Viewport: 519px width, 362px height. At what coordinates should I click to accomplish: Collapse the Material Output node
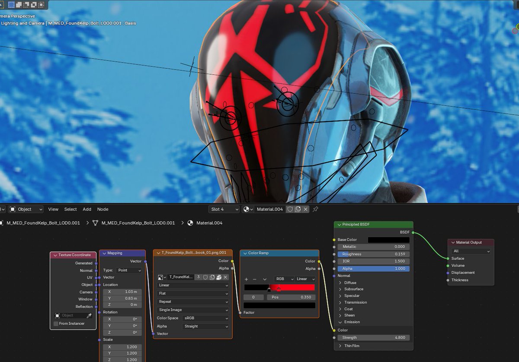coord(452,242)
